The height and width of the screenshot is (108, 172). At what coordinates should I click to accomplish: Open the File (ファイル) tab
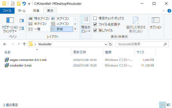point(7,11)
